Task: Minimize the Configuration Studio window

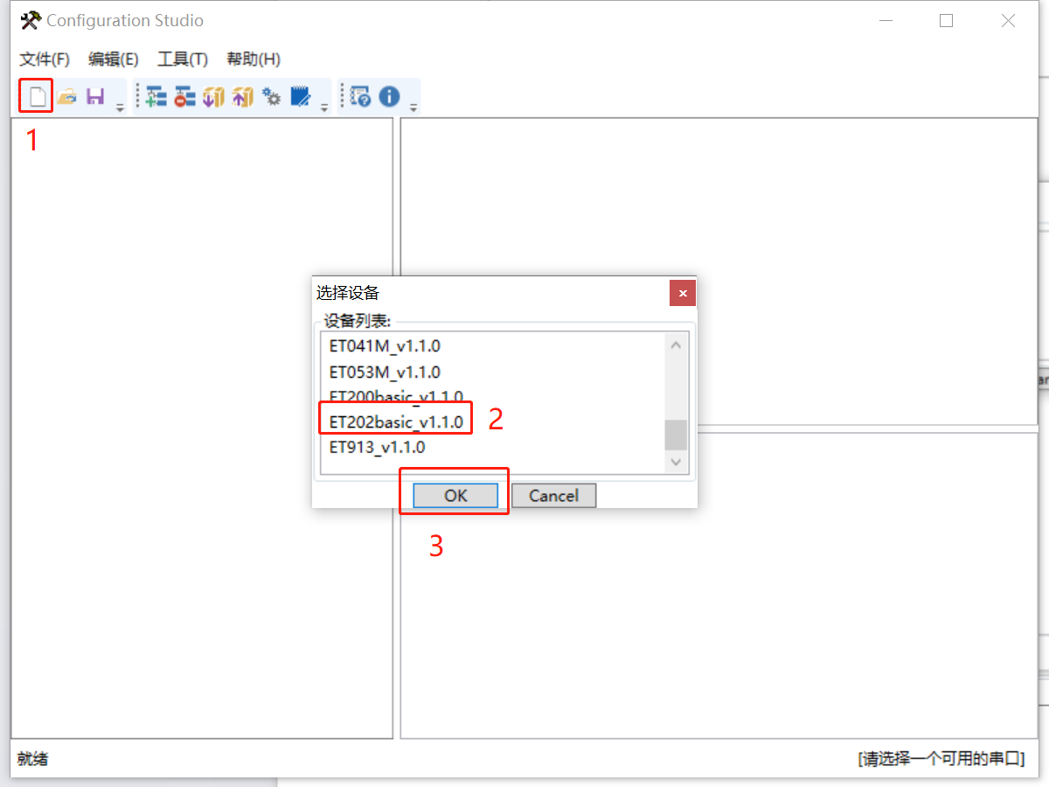Action: click(885, 21)
